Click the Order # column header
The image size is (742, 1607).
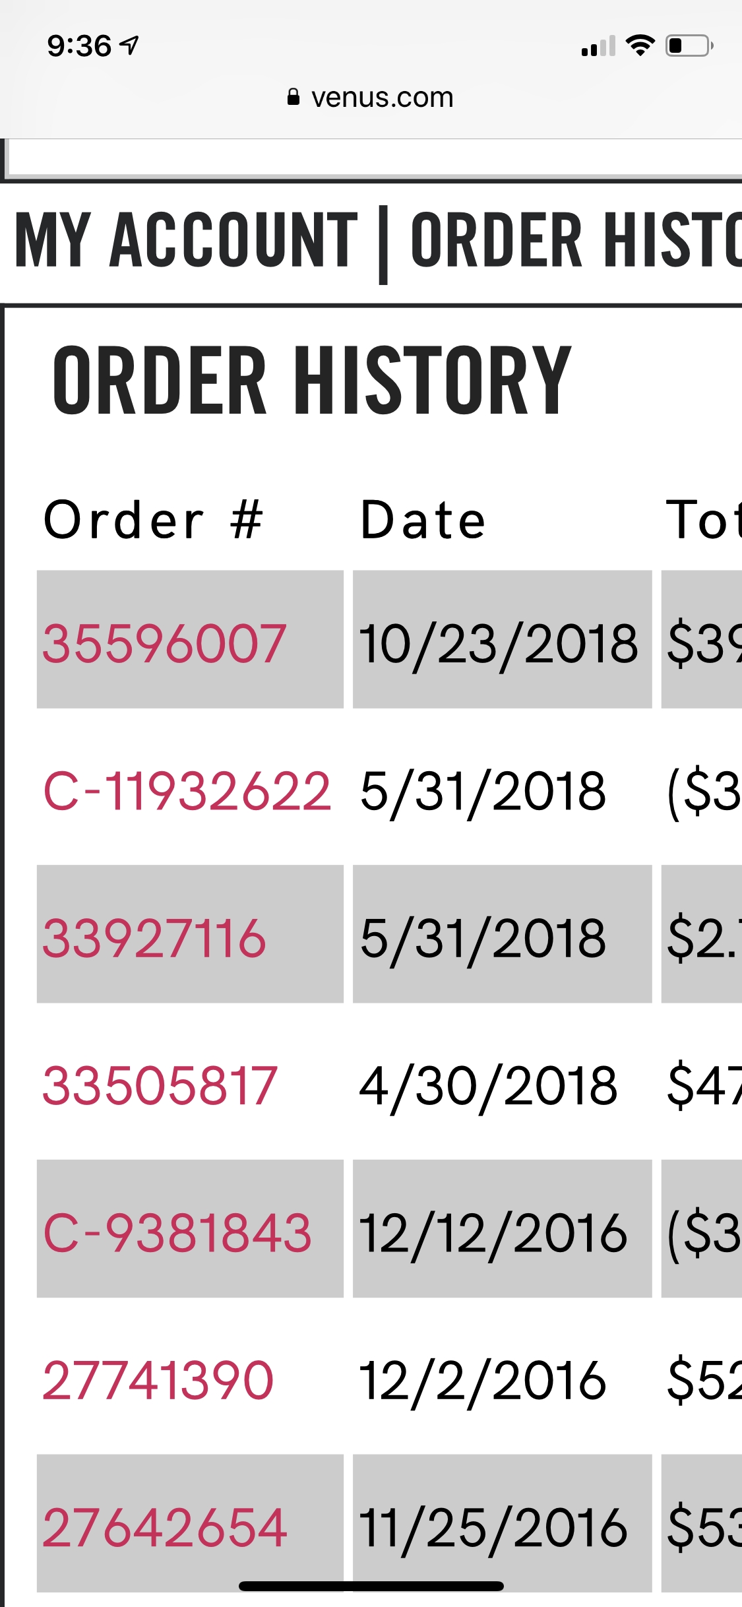pos(153,520)
